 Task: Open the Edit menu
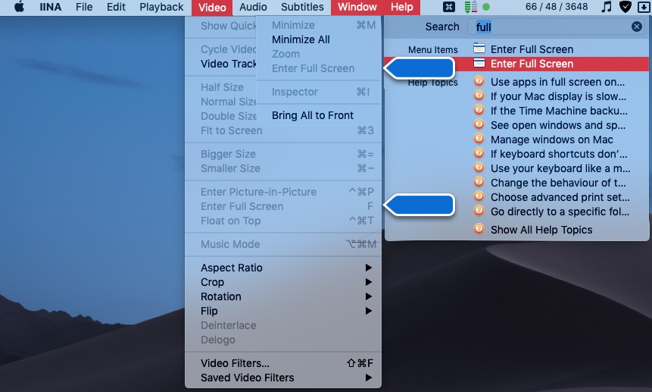click(x=116, y=7)
